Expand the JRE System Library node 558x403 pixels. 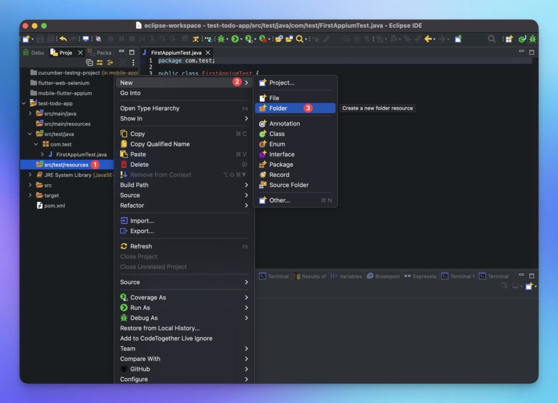[30, 175]
